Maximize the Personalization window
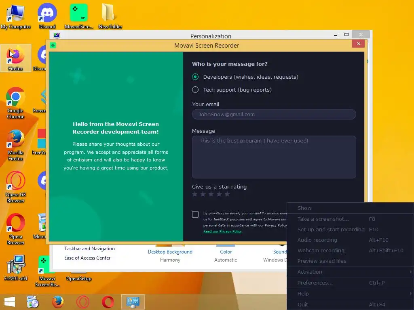414x310 pixels. click(x=346, y=35)
